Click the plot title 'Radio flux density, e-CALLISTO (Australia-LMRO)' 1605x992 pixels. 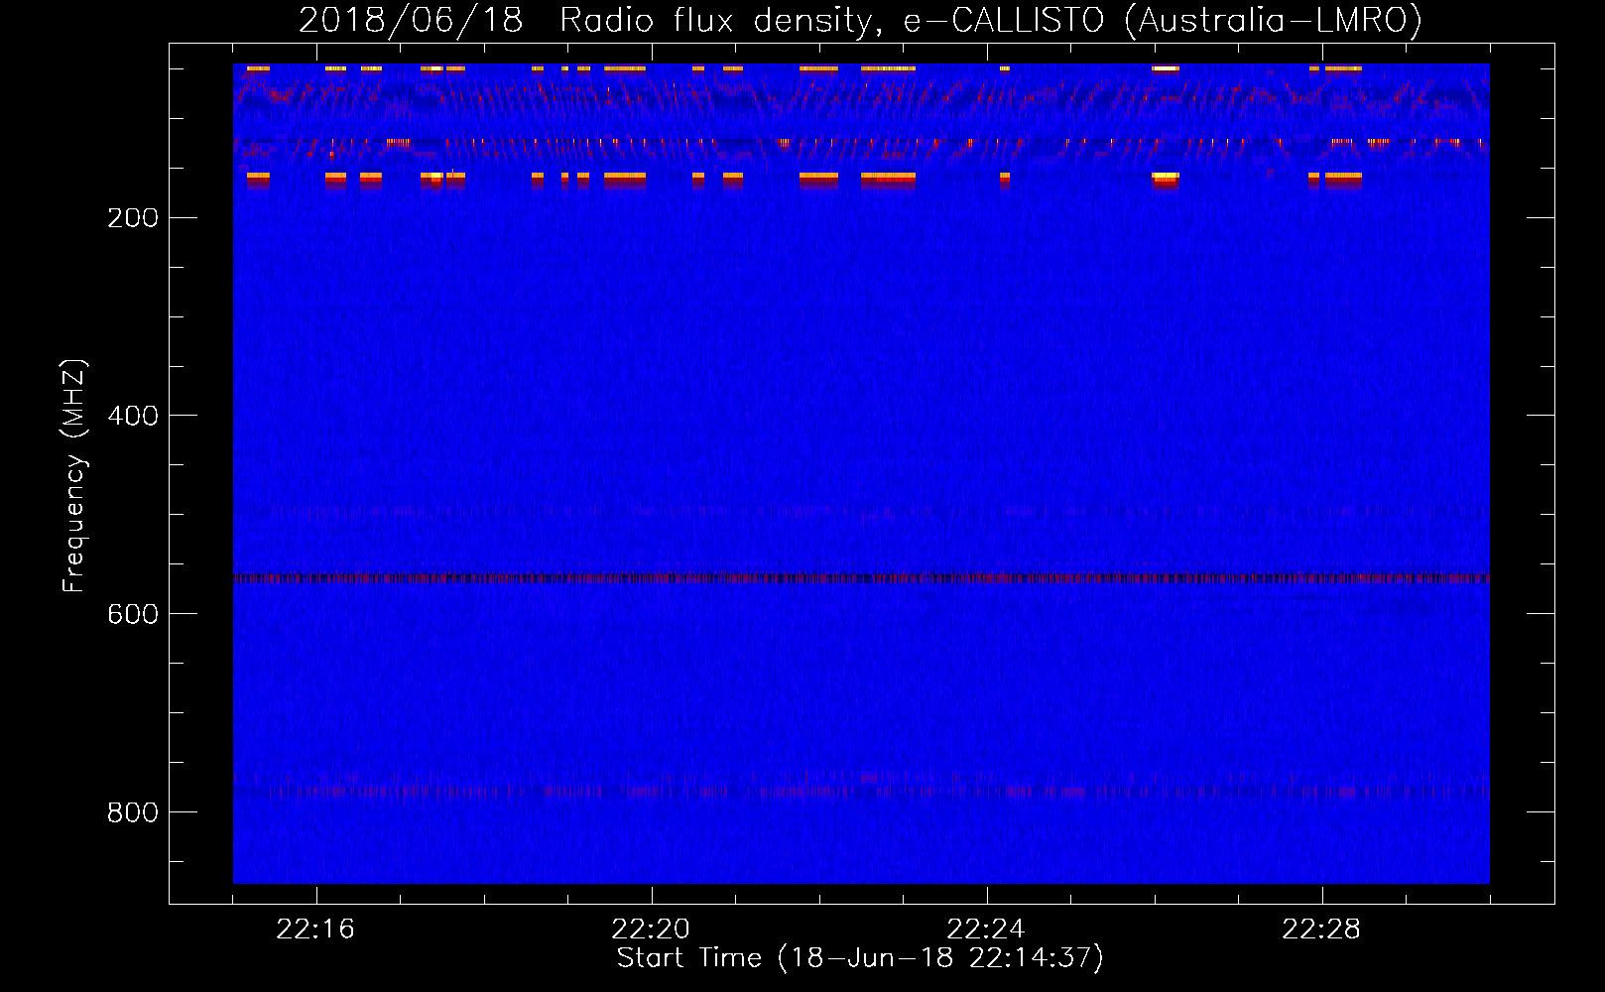[x=991, y=21]
